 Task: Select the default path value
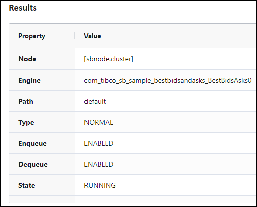pos(95,101)
